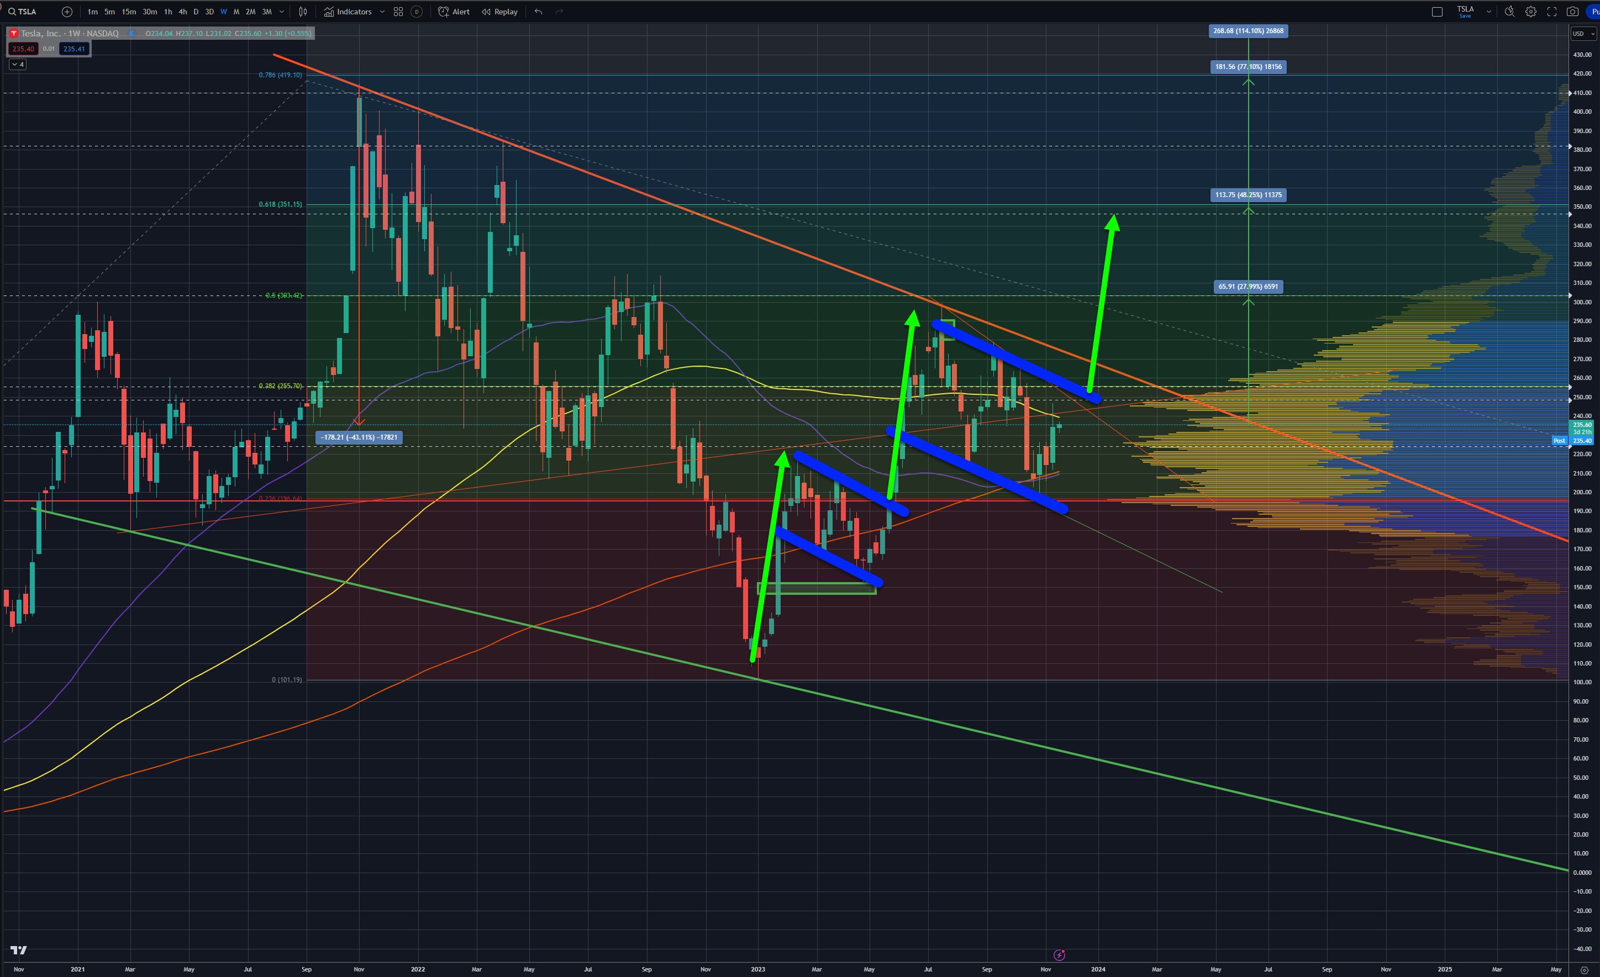Collapse the indicator legend showing 4
The width and height of the screenshot is (1600, 977).
pyautogui.click(x=18, y=64)
